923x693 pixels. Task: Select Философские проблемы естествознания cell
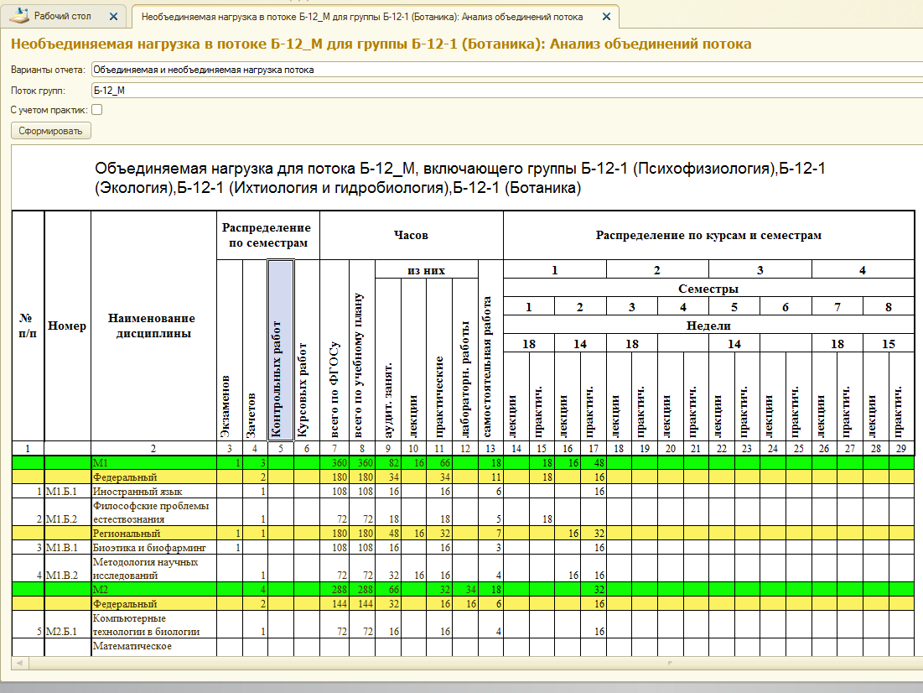point(153,512)
